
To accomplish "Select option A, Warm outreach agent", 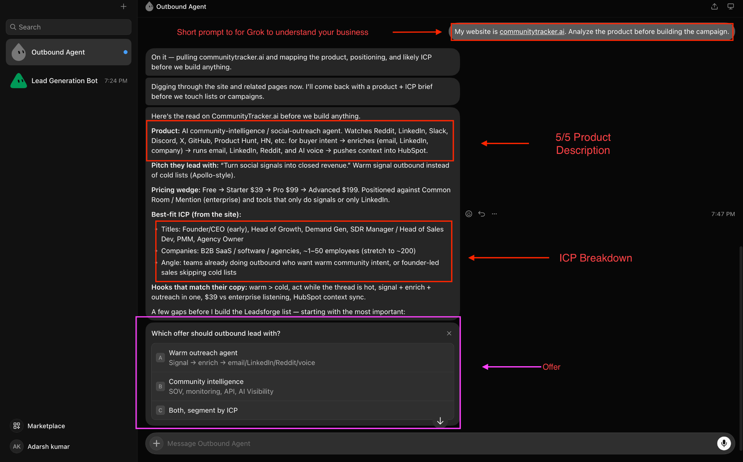I will point(303,357).
